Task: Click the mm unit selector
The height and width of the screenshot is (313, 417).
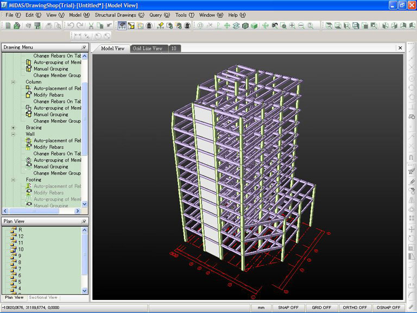Action: 261,308
